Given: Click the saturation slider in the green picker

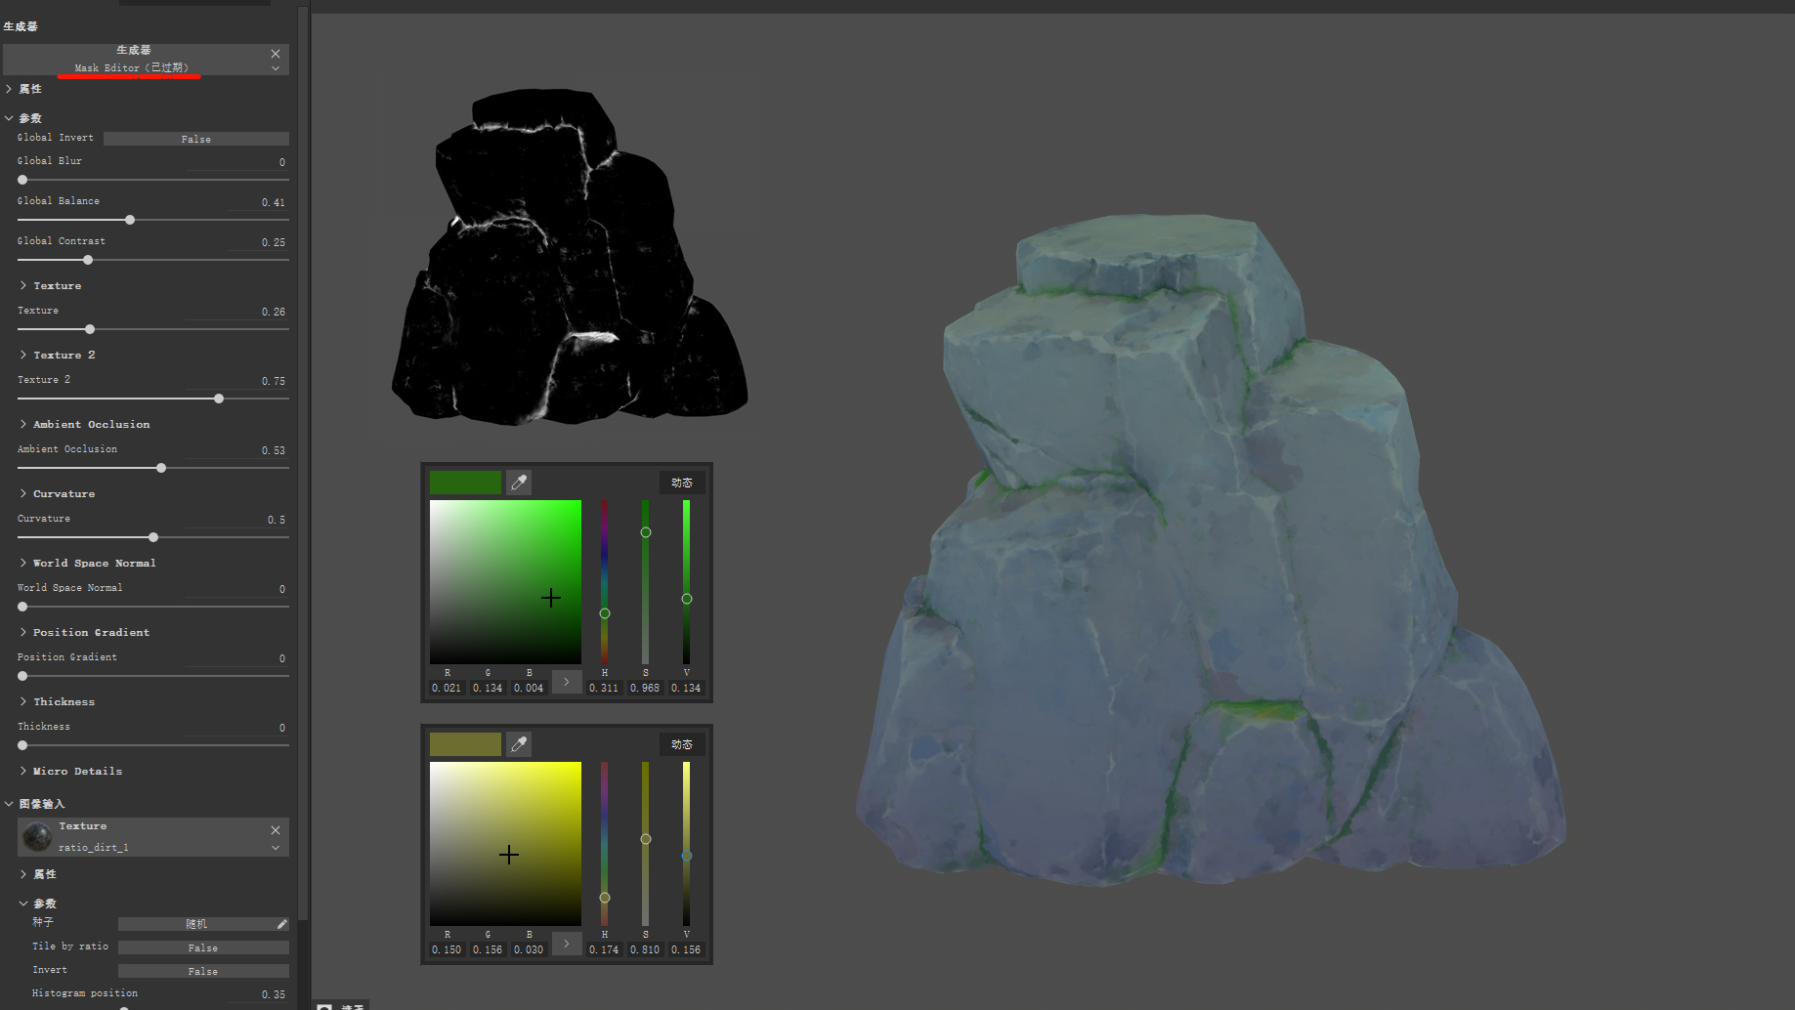Looking at the screenshot, I should 646,582.
